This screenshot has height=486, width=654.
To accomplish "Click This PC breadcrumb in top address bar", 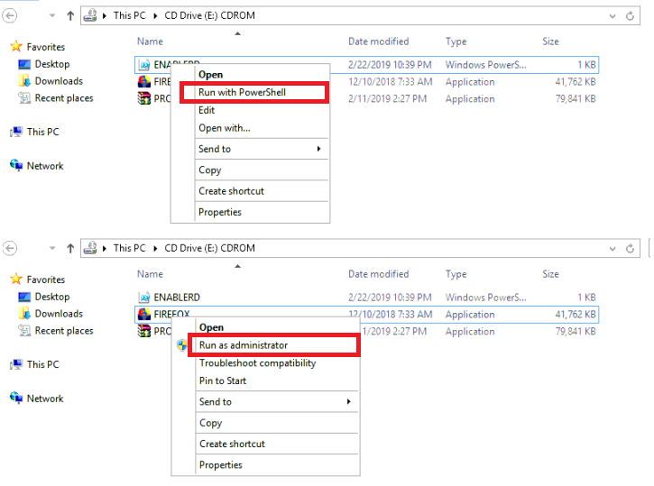I will pos(129,15).
